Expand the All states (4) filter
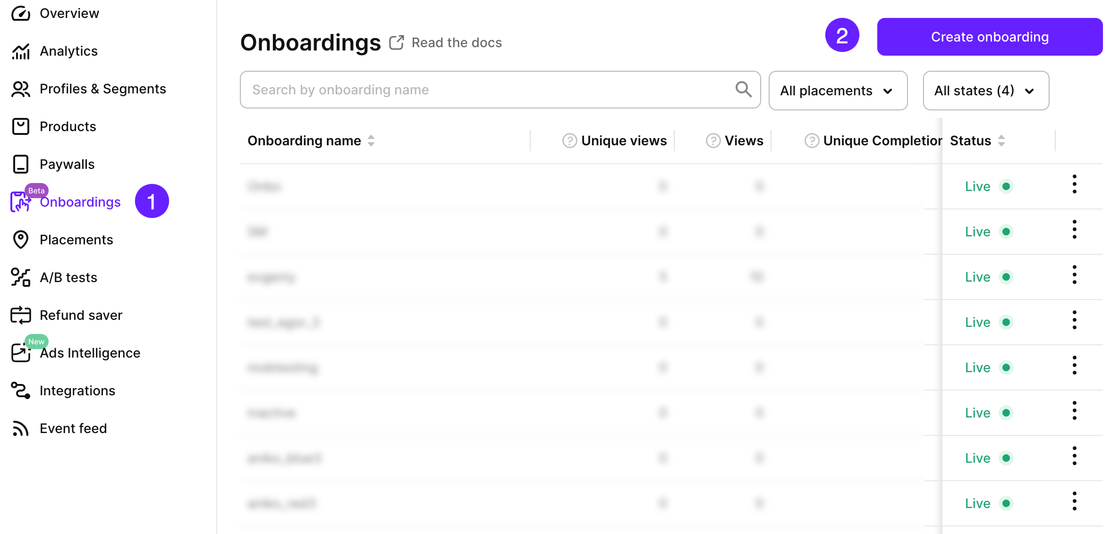The image size is (1119, 534). point(985,91)
